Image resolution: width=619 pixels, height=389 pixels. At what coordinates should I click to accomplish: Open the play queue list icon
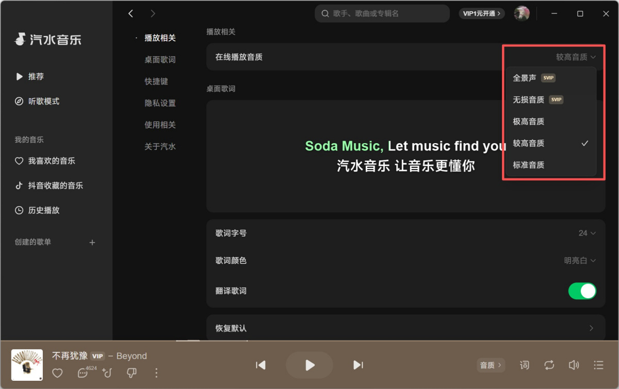(598, 365)
